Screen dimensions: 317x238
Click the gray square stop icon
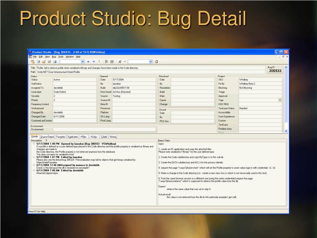pos(112,62)
